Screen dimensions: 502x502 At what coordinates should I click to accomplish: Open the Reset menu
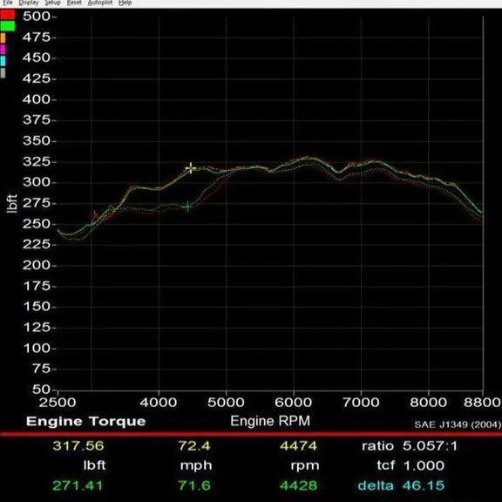[74, 3]
